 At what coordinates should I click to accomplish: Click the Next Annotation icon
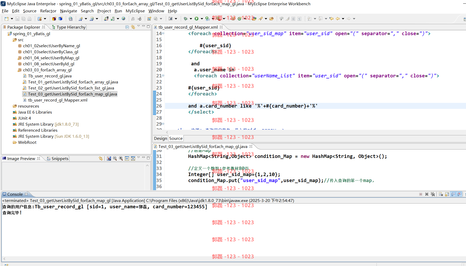pos(310,19)
